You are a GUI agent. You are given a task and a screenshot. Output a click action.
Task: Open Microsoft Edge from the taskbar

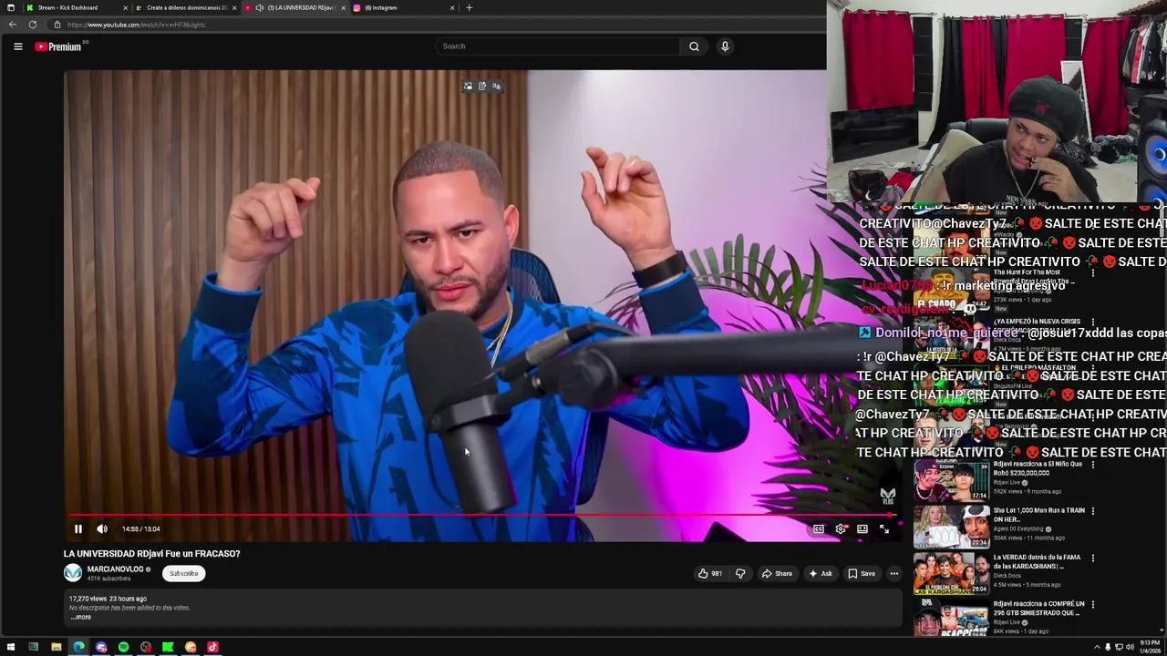pyautogui.click(x=78, y=647)
